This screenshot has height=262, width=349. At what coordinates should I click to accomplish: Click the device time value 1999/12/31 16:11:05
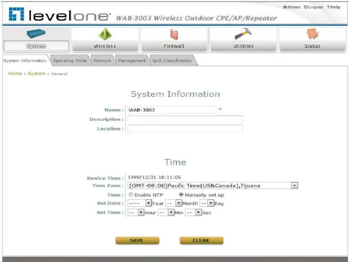tap(154, 177)
